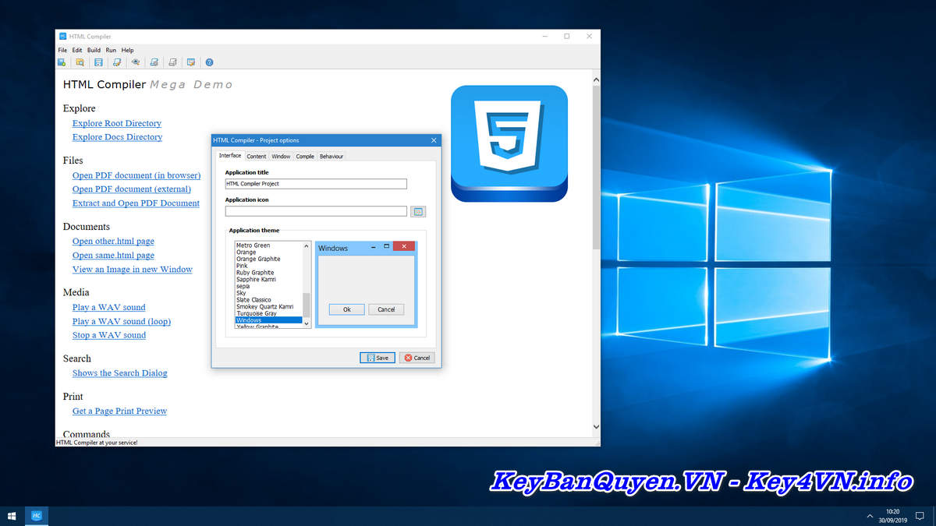Click Get a Page Print Preview link
The image size is (936, 526).
120,411
